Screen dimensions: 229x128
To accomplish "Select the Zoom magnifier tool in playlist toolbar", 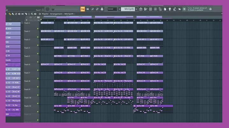I will 32,14.
